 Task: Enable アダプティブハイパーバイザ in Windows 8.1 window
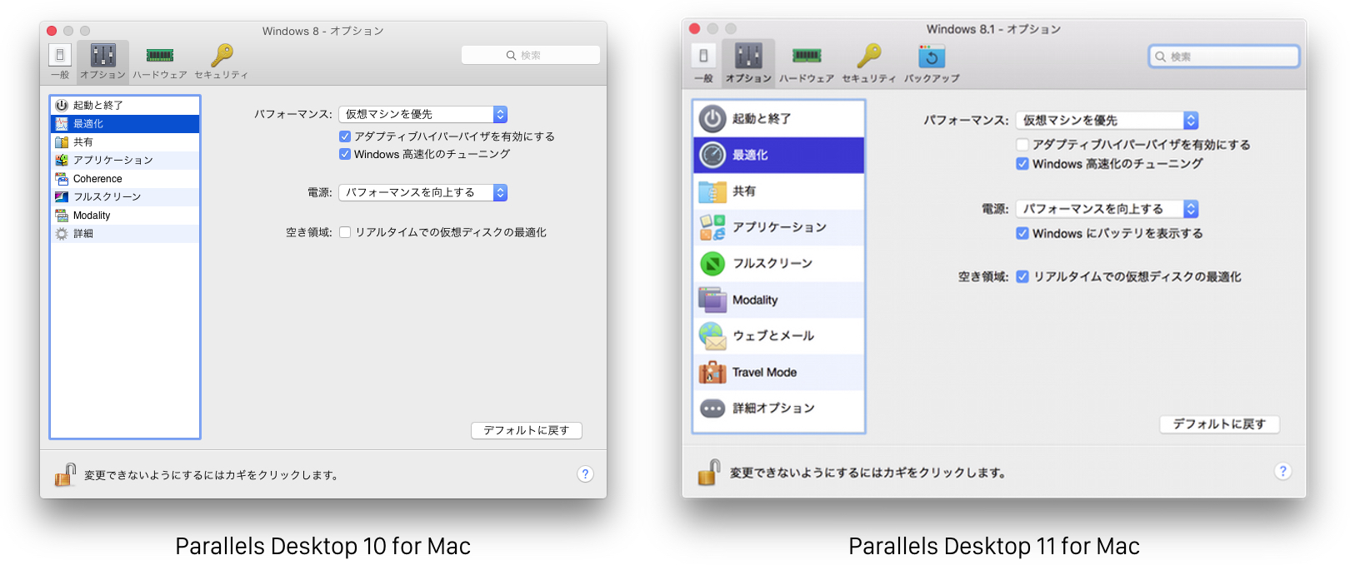[1022, 145]
